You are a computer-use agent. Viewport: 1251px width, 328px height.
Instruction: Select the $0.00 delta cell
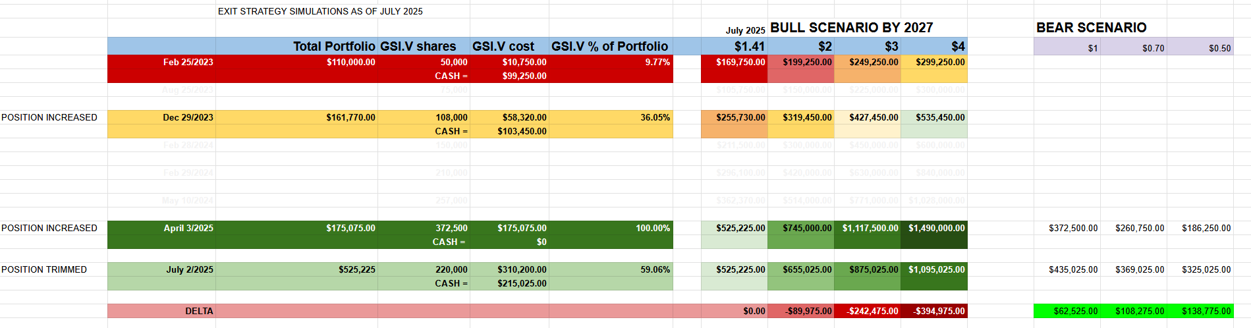[735, 311]
